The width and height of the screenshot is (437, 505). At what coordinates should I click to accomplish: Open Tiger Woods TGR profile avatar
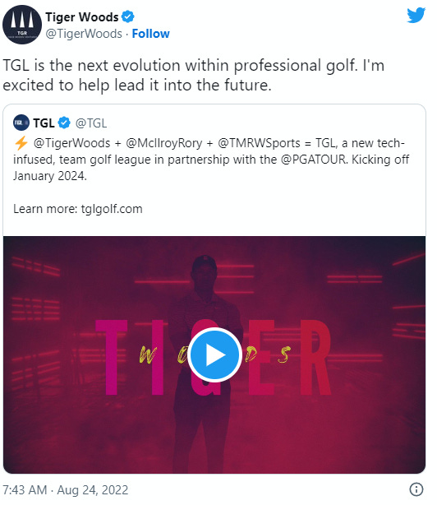point(22,25)
